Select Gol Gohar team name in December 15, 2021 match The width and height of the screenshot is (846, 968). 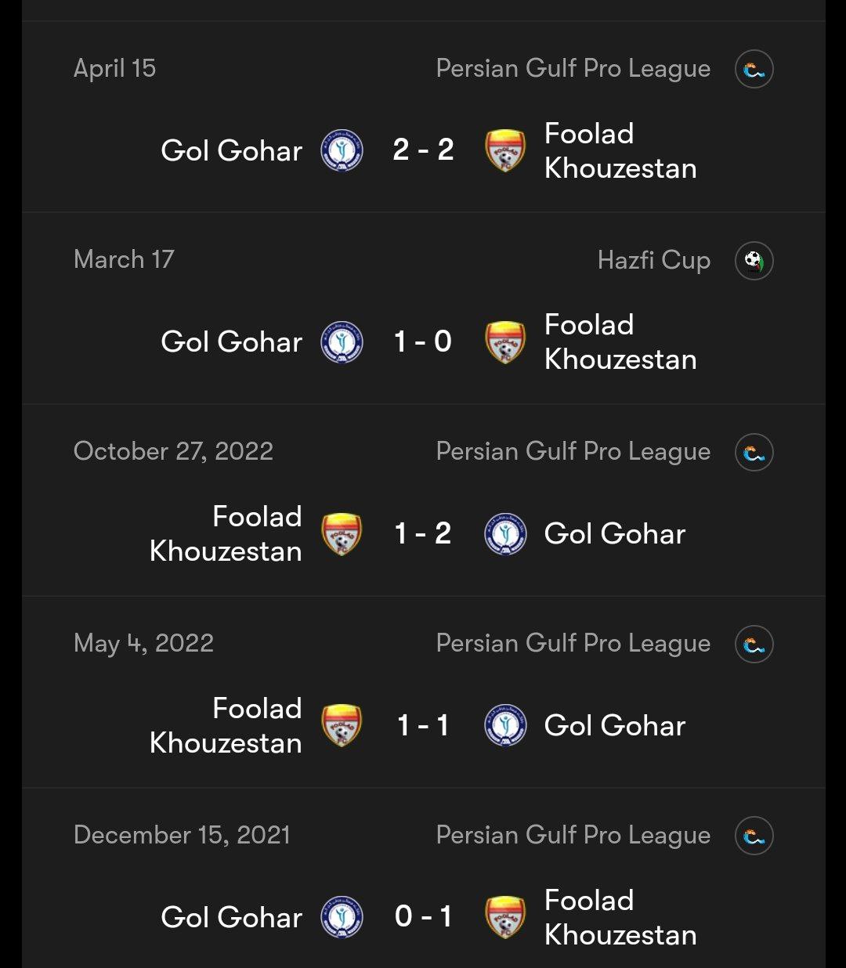click(x=231, y=917)
